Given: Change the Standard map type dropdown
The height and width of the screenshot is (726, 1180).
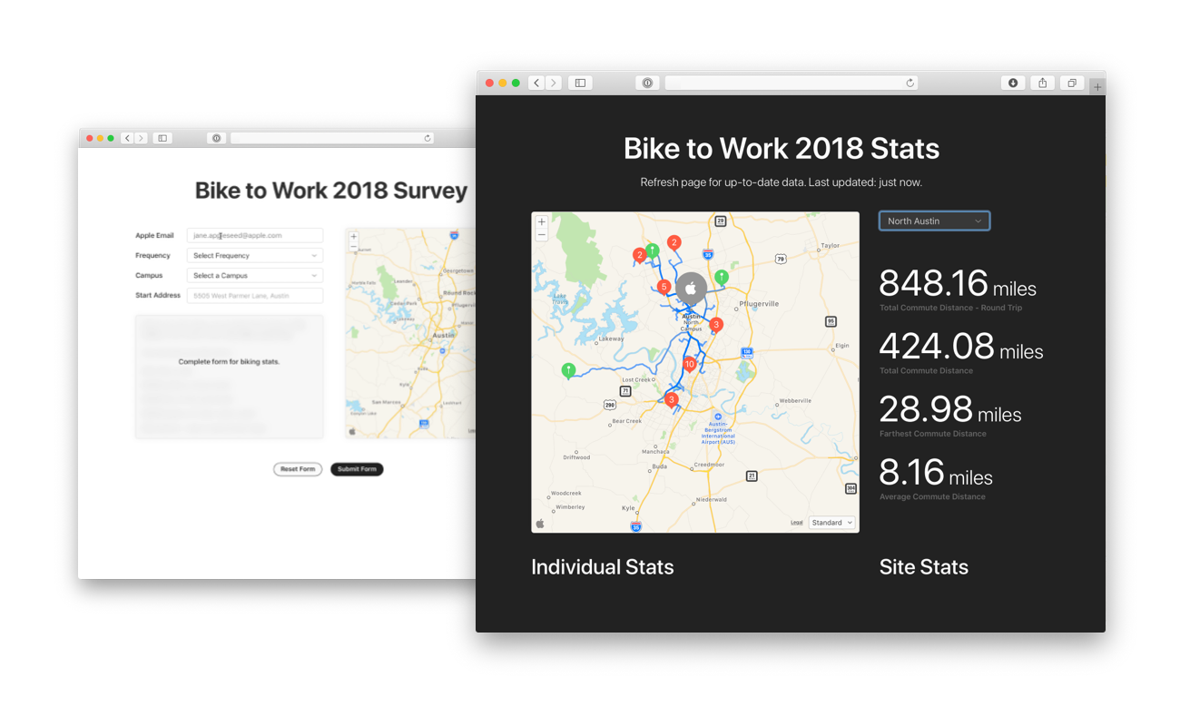Looking at the screenshot, I should pyautogui.click(x=831, y=523).
